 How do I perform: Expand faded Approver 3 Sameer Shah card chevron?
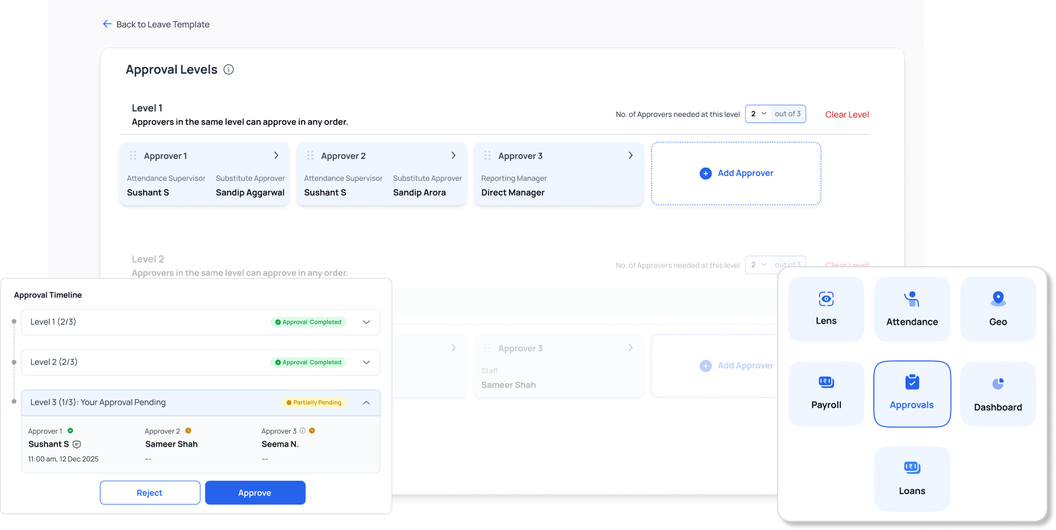point(631,348)
